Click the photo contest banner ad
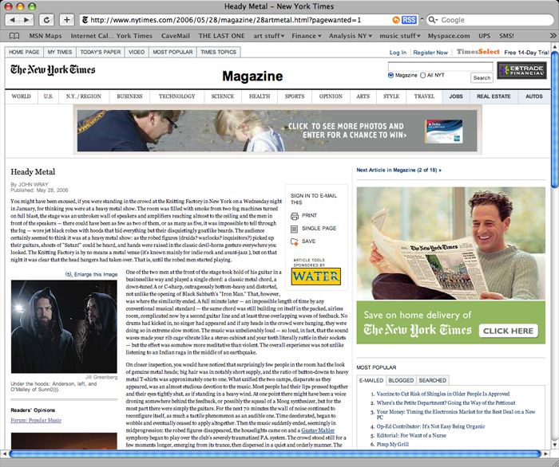This screenshot has width=559, height=467. [277, 131]
